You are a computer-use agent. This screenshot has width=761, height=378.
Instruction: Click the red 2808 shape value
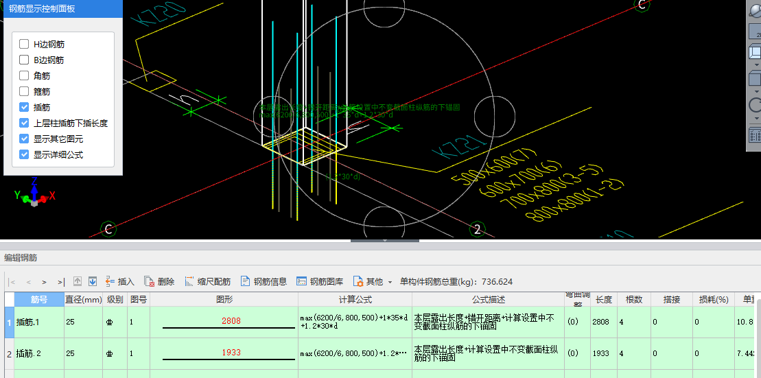coord(231,321)
